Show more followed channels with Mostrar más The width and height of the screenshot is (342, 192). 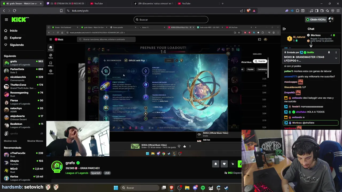(10, 141)
